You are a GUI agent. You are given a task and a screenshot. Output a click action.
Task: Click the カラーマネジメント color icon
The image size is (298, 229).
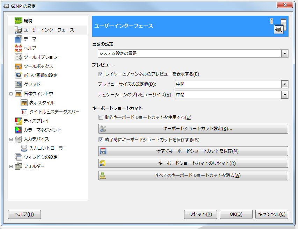19,130
